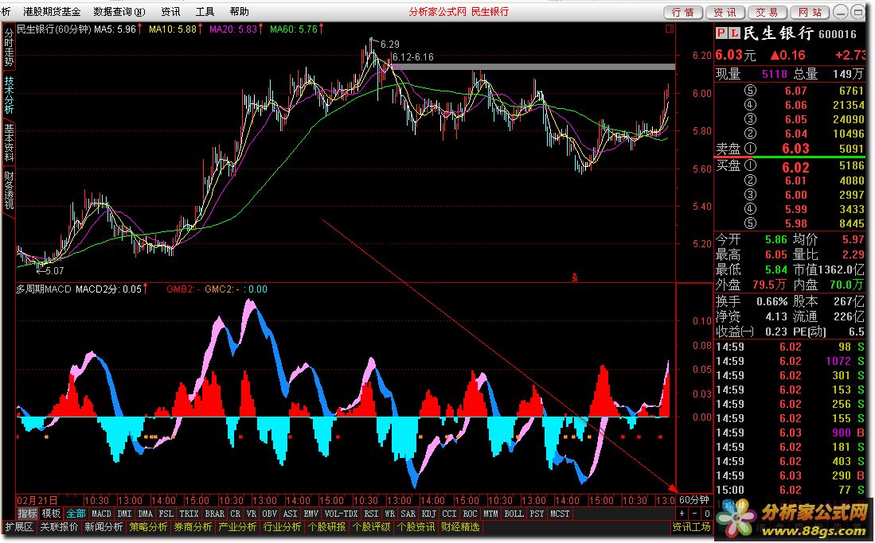Open the 财务透视 side tab
Image resolution: width=875 pixels, height=543 pixels.
pos(9,191)
